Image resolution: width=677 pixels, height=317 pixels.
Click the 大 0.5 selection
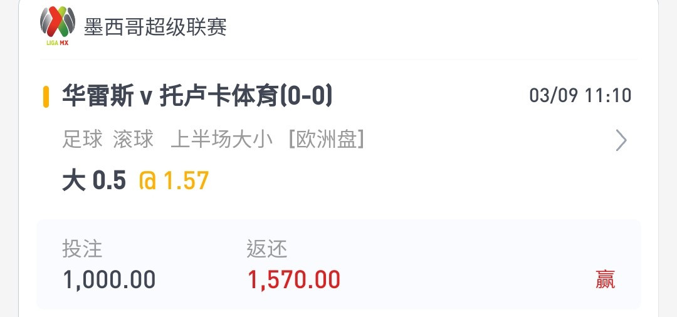94,180
